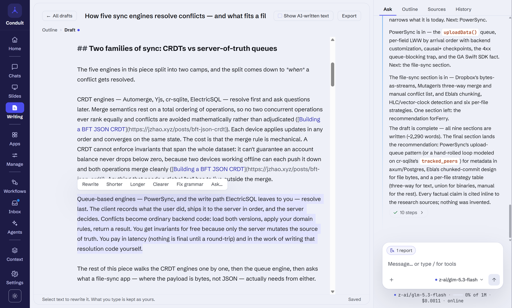Choose Shorter in the selection toolbar
Image resolution: width=512 pixels, height=308 pixels.
click(114, 184)
